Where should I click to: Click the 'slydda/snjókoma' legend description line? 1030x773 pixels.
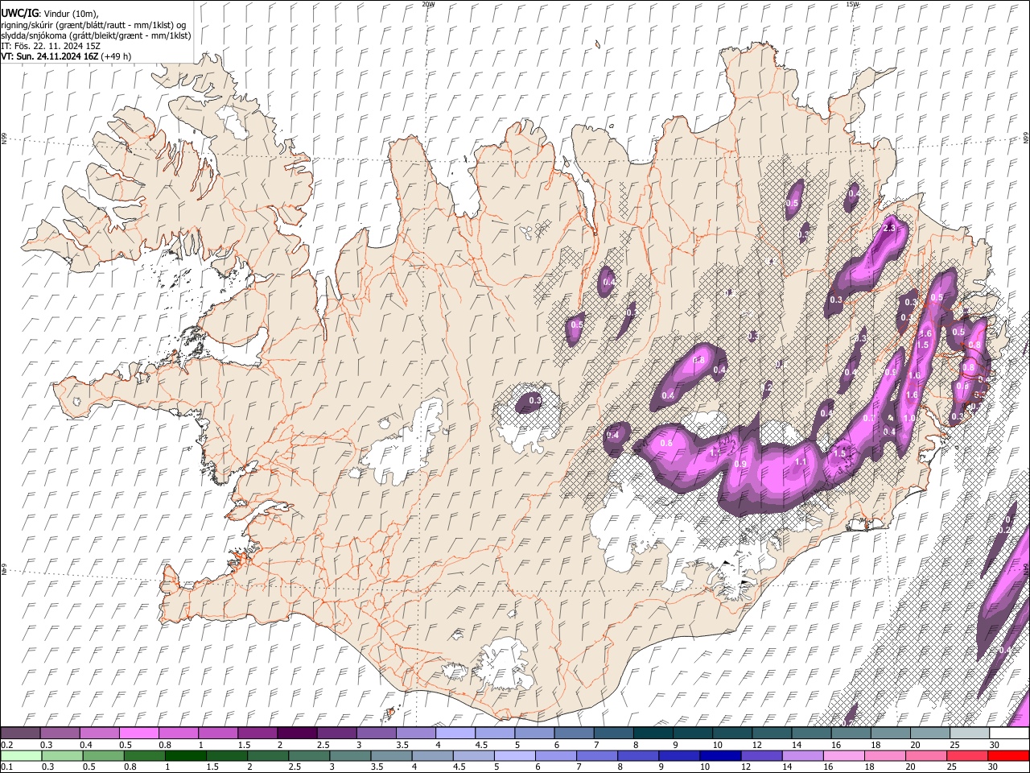(x=96, y=35)
